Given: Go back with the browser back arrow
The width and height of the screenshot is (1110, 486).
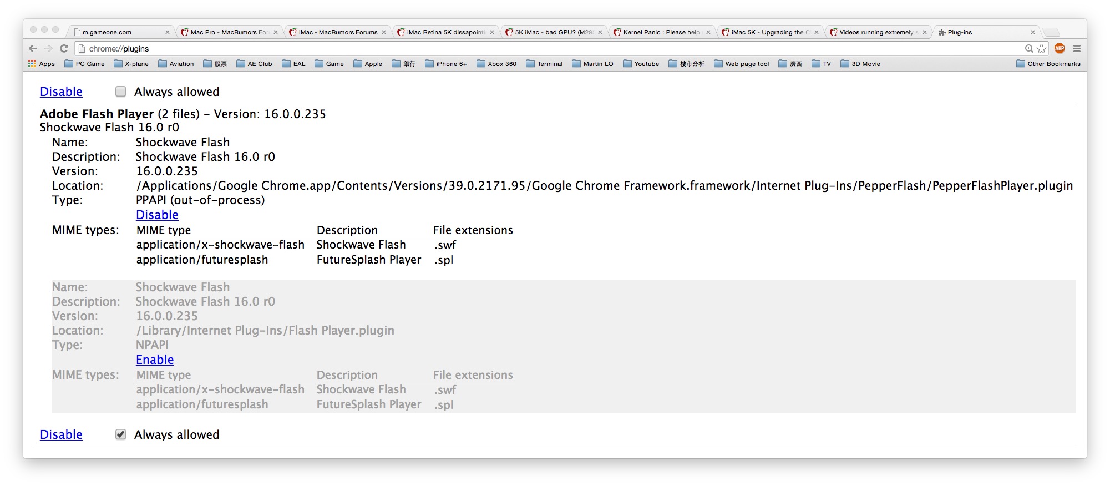Looking at the screenshot, I should 33,48.
